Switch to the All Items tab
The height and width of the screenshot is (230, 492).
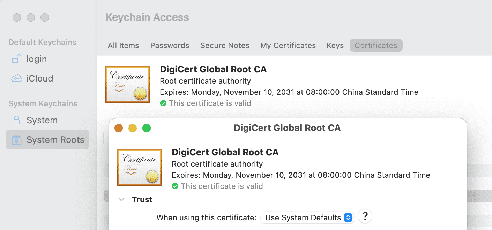(123, 46)
